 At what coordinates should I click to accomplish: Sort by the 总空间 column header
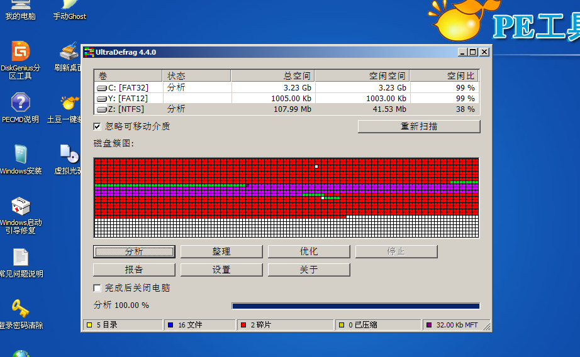(272, 76)
